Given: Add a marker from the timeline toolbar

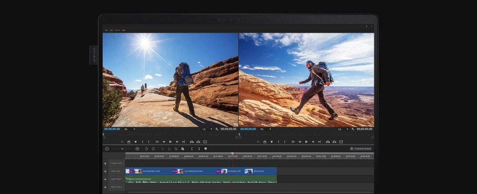Looking at the screenshot, I should 205,149.
